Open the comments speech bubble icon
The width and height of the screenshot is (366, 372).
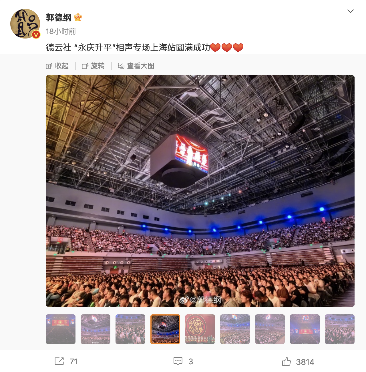pos(178,361)
